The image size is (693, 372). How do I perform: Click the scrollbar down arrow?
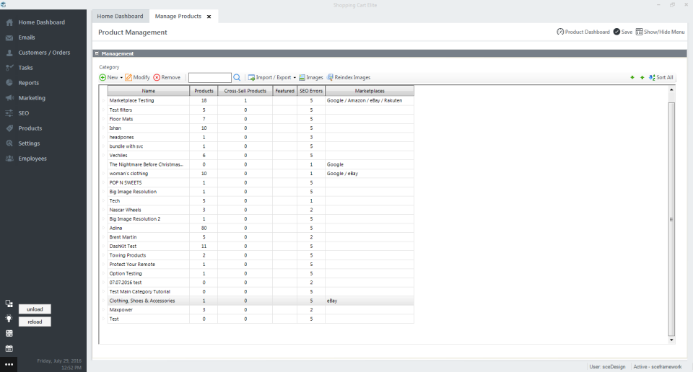coord(671,340)
